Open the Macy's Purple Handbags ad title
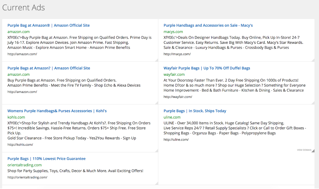This screenshot has height=189, width=319. coord(208,25)
